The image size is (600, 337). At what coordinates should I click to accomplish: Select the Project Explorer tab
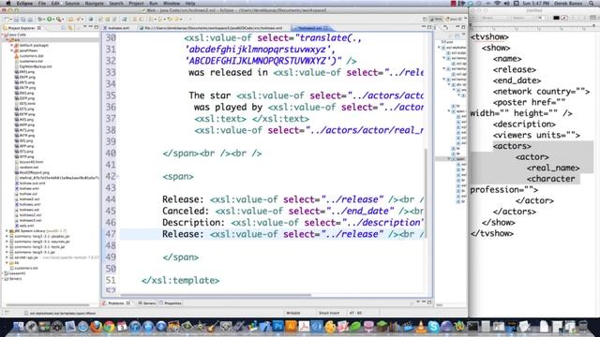click(22, 28)
